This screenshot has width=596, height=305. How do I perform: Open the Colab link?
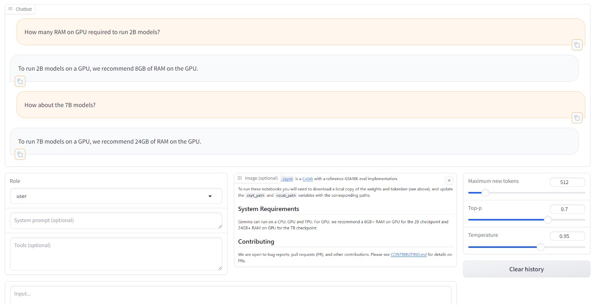[x=308, y=178]
